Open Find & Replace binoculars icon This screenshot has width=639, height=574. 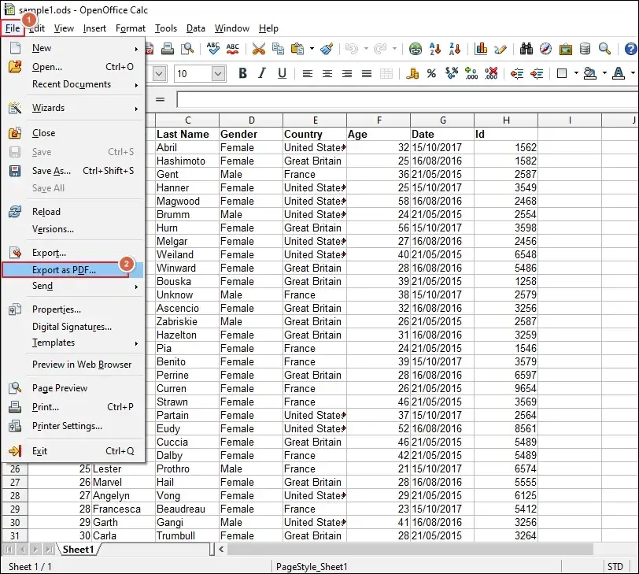pos(526,49)
